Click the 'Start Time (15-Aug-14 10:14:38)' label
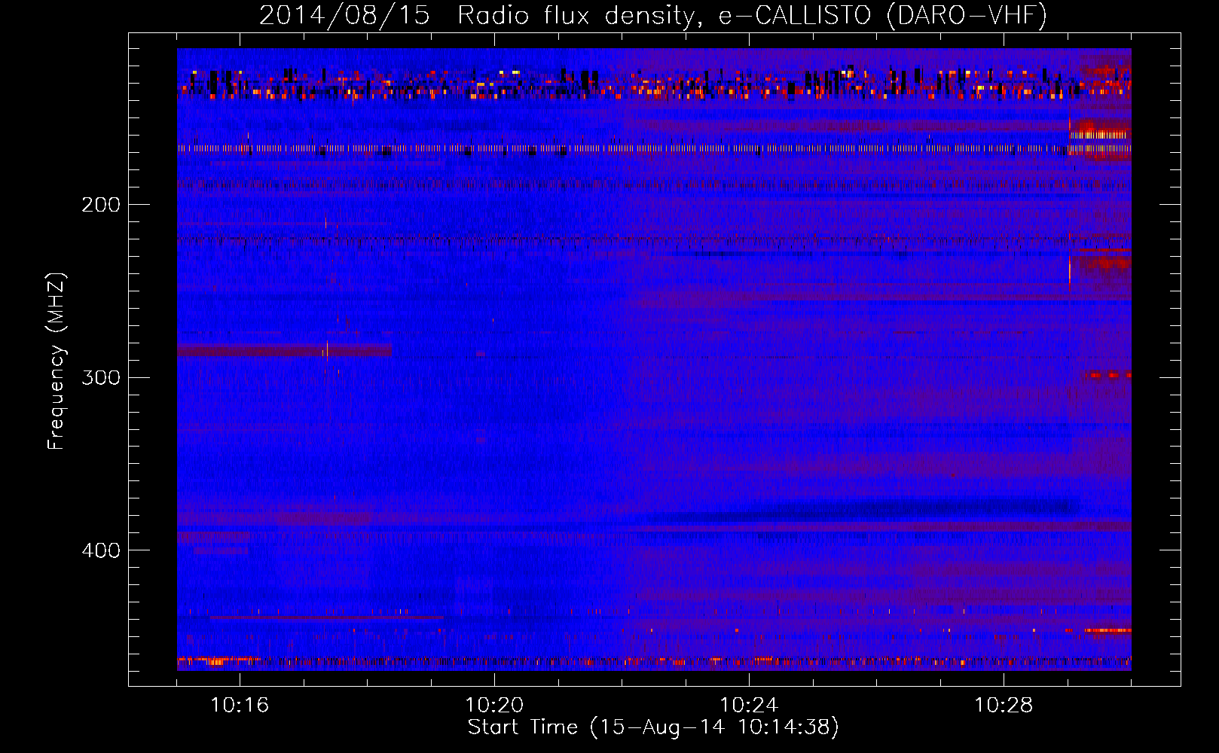The width and height of the screenshot is (1219, 753). point(653,727)
